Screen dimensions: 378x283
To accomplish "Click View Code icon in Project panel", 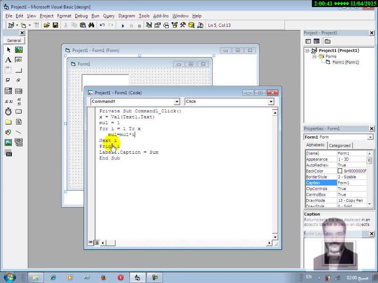I will pos(309,41).
